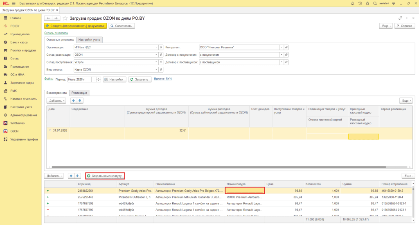The height and width of the screenshot is (225, 419).
Task: Click the Настройки button near period
Action: 115,80
